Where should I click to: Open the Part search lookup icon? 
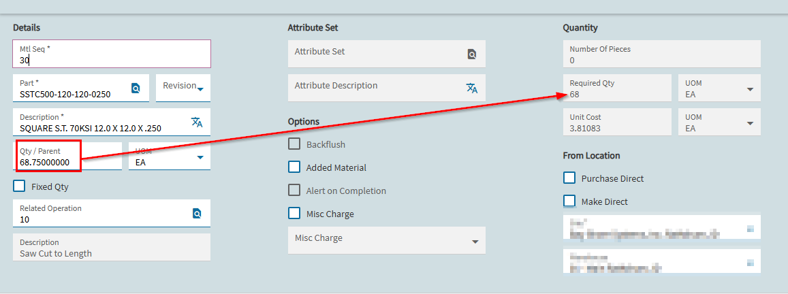(136, 88)
